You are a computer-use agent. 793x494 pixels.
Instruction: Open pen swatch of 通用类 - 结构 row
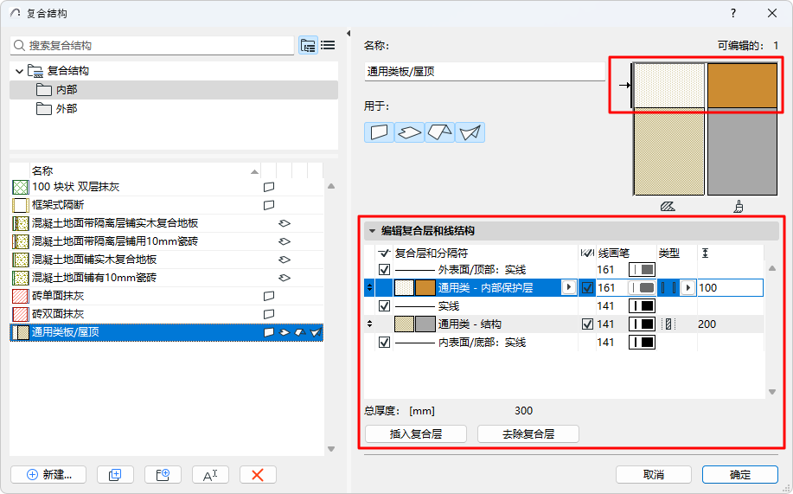click(642, 324)
